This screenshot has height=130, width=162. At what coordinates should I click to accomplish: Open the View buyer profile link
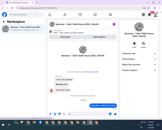(92, 72)
